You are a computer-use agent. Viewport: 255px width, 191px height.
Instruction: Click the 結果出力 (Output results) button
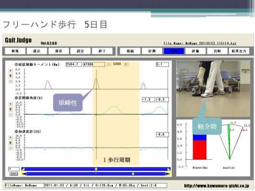pyautogui.click(x=239, y=51)
